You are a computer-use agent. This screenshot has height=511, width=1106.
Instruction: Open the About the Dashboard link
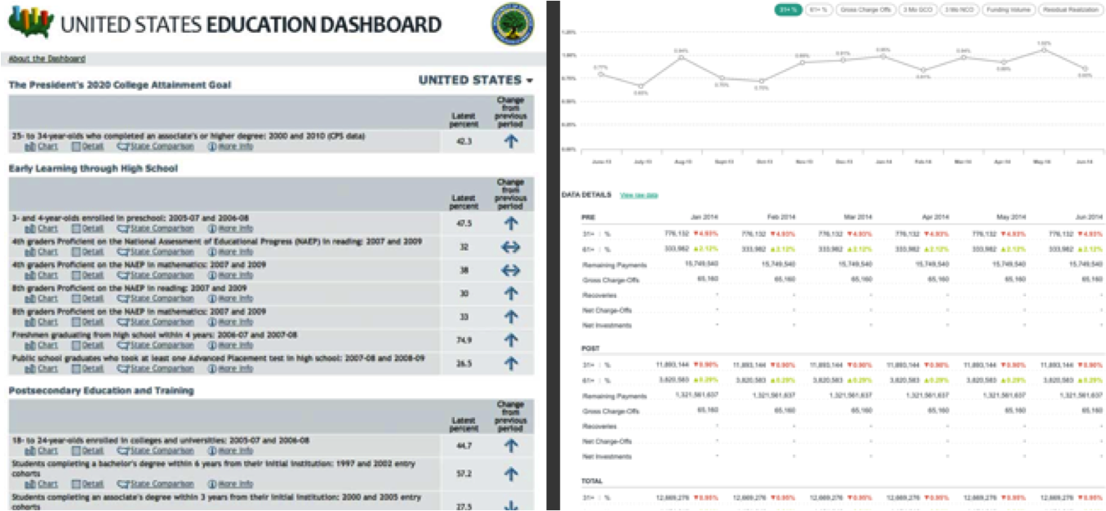click(47, 59)
